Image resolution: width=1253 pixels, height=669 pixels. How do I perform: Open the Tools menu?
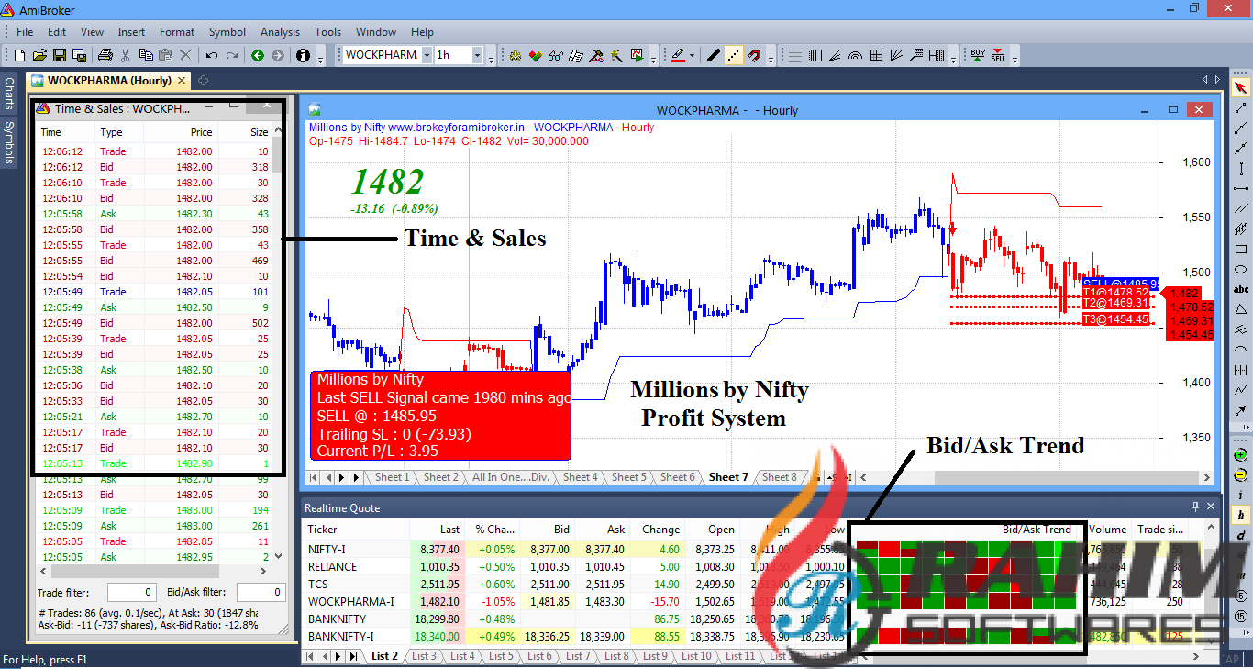click(328, 32)
